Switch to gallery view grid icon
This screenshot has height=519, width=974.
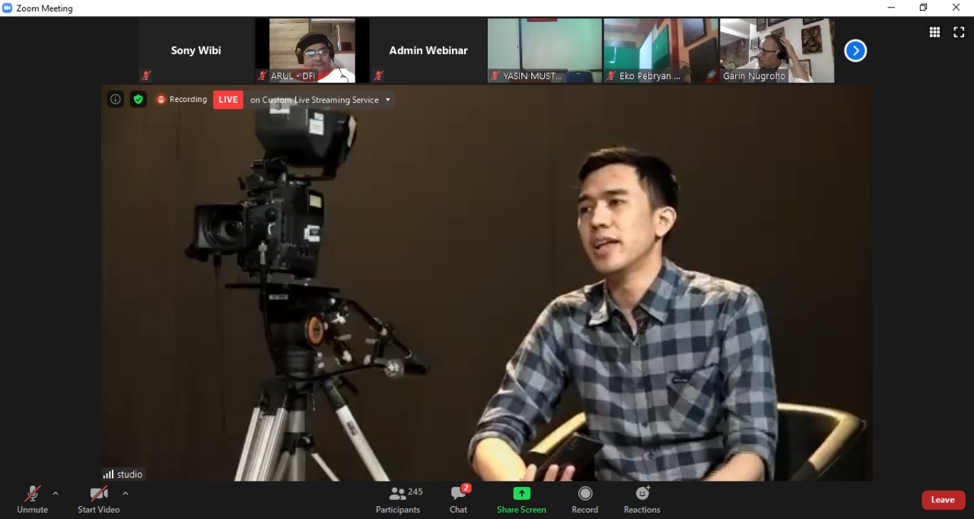934,32
